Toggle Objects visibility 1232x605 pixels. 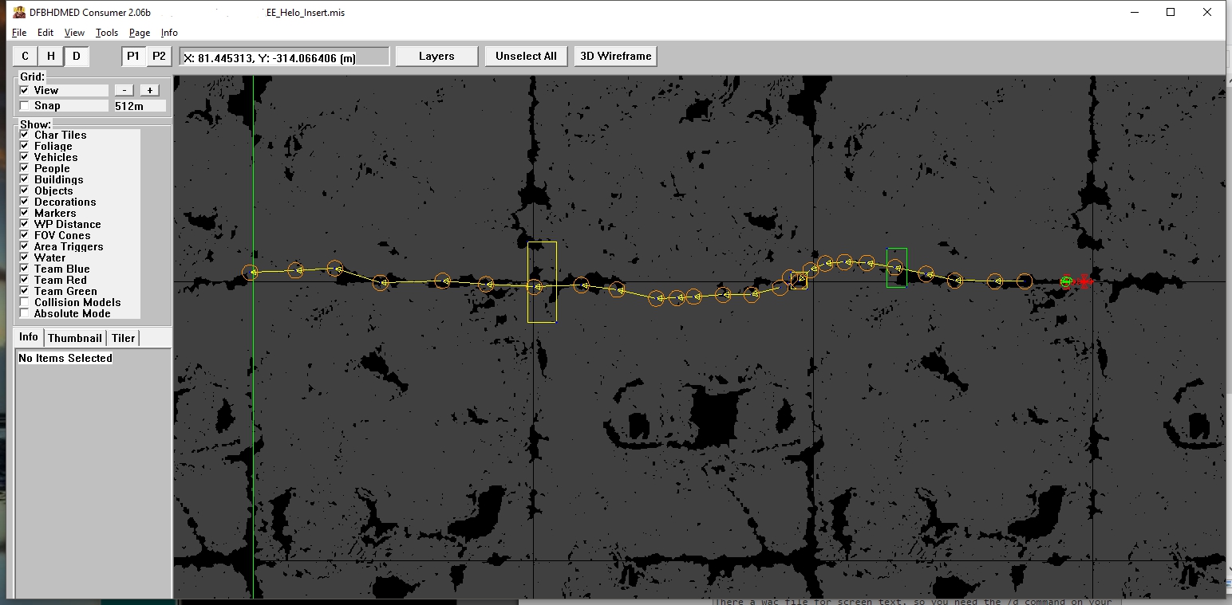24,191
